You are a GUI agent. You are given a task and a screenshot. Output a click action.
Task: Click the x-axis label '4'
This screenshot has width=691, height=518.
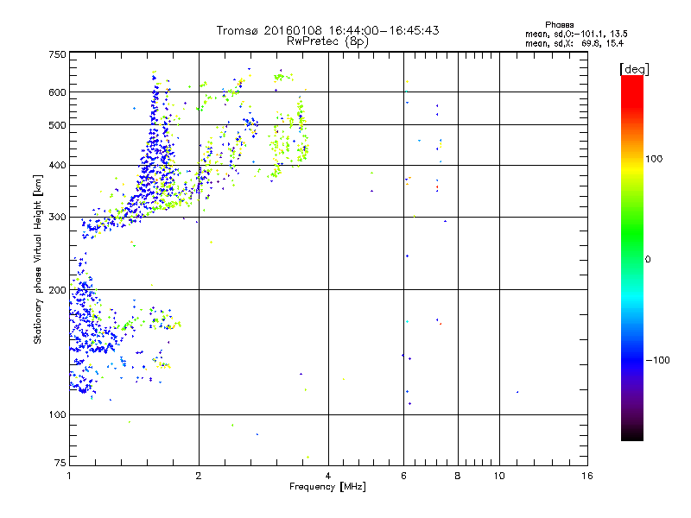[x=328, y=476]
